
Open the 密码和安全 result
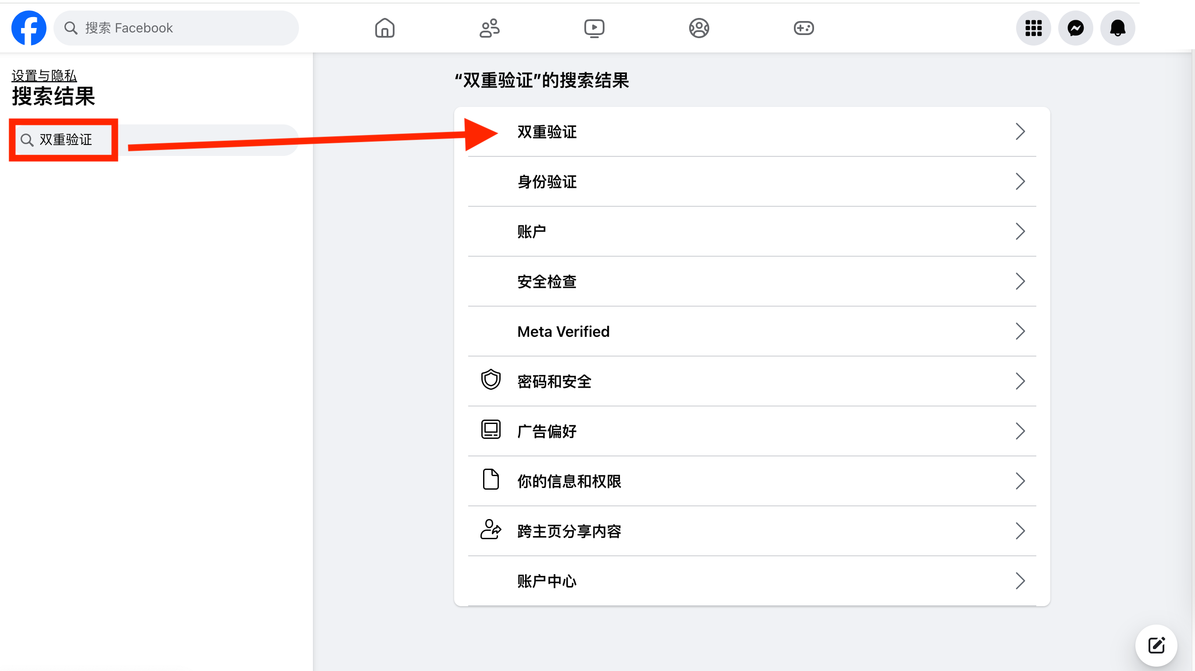752,381
